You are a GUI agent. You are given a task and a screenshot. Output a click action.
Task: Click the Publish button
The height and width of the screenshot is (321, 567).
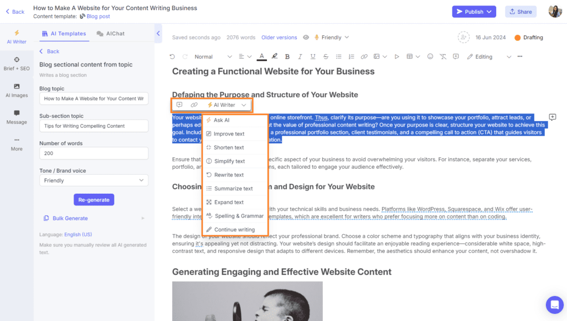tap(474, 12)
